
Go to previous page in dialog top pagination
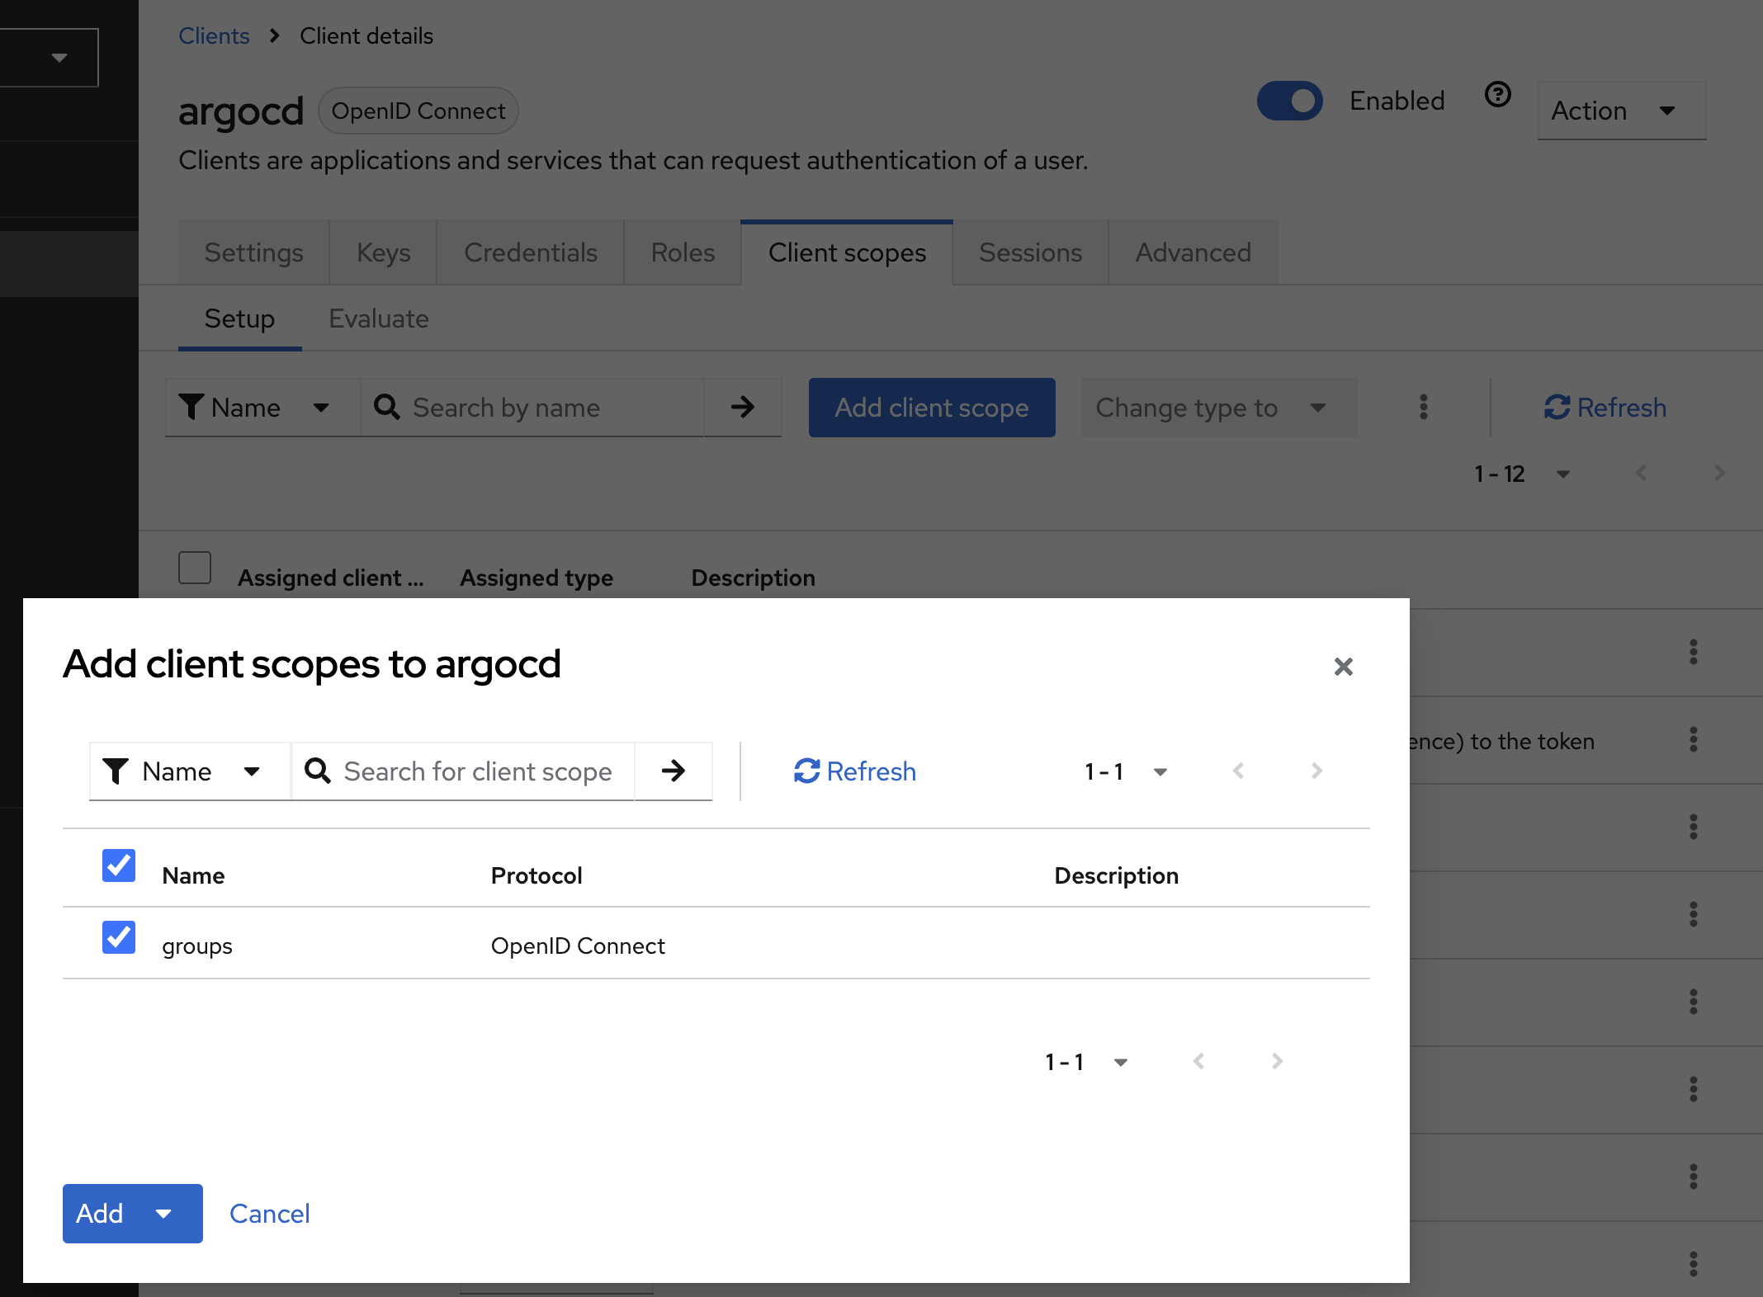coord(1238,771)
